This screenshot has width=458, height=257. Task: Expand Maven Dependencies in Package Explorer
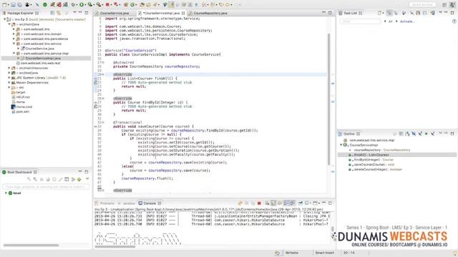click(x=9, y=83)
